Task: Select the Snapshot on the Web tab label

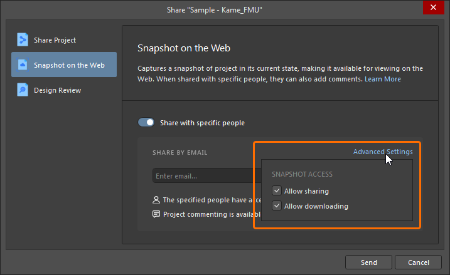Action: point(69,65)
